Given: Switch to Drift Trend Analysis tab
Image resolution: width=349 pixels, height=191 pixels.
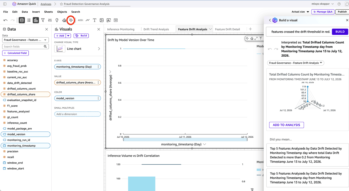Looking at the screenshot, I should [156, 29].
